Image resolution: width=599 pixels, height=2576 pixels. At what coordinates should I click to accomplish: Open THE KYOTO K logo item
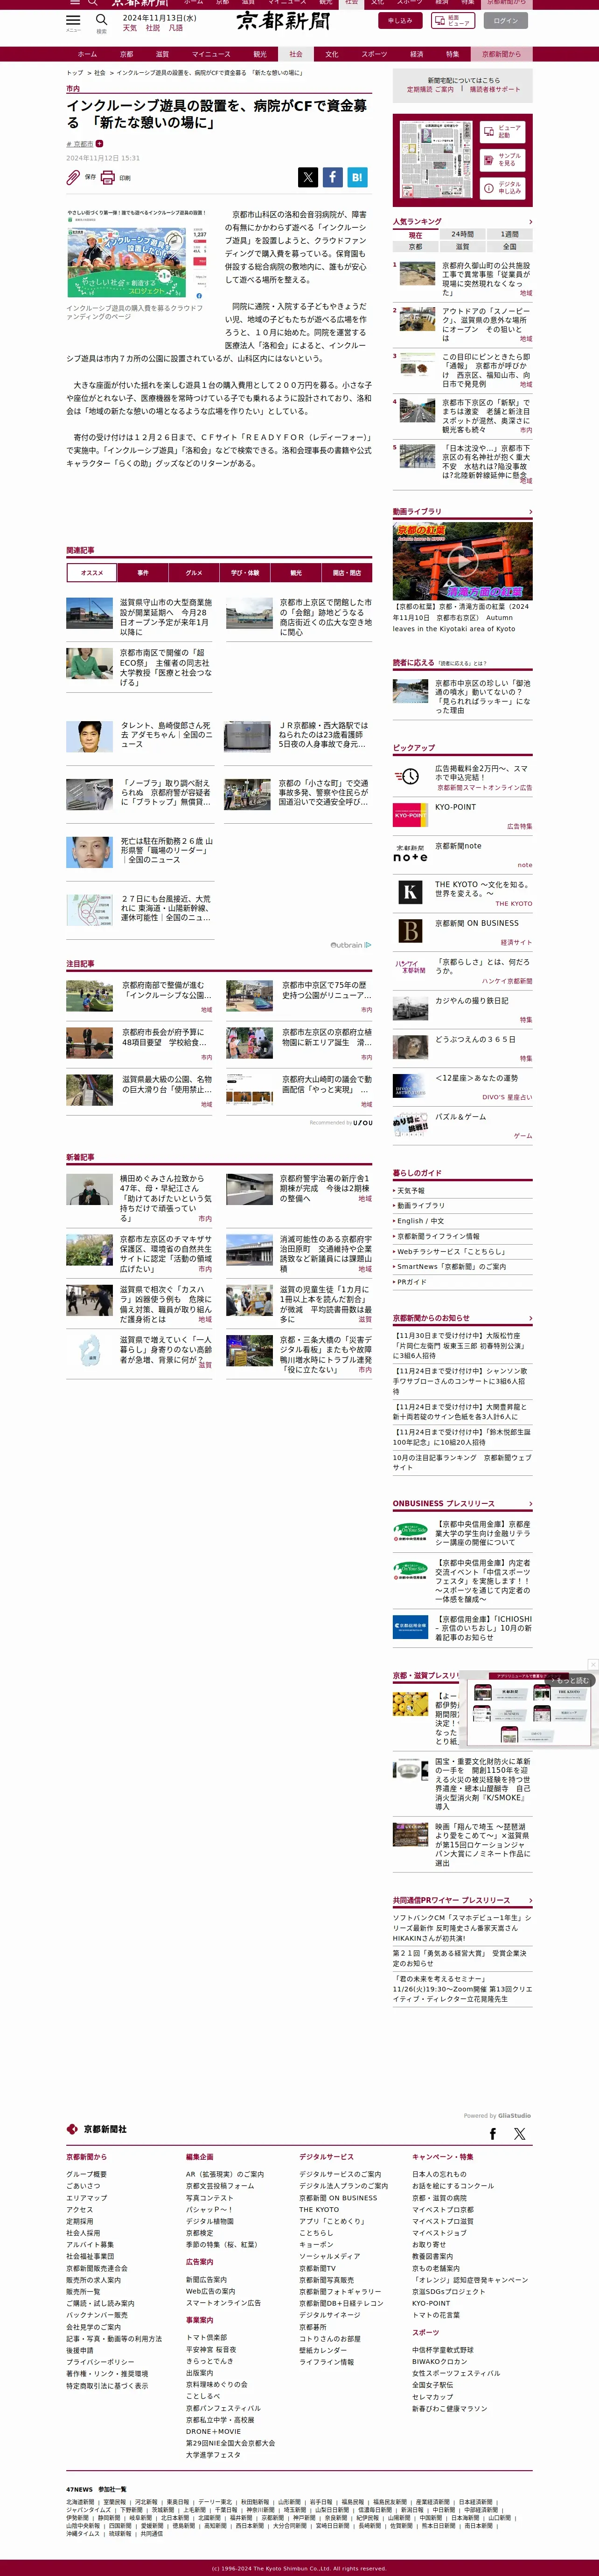410,892
